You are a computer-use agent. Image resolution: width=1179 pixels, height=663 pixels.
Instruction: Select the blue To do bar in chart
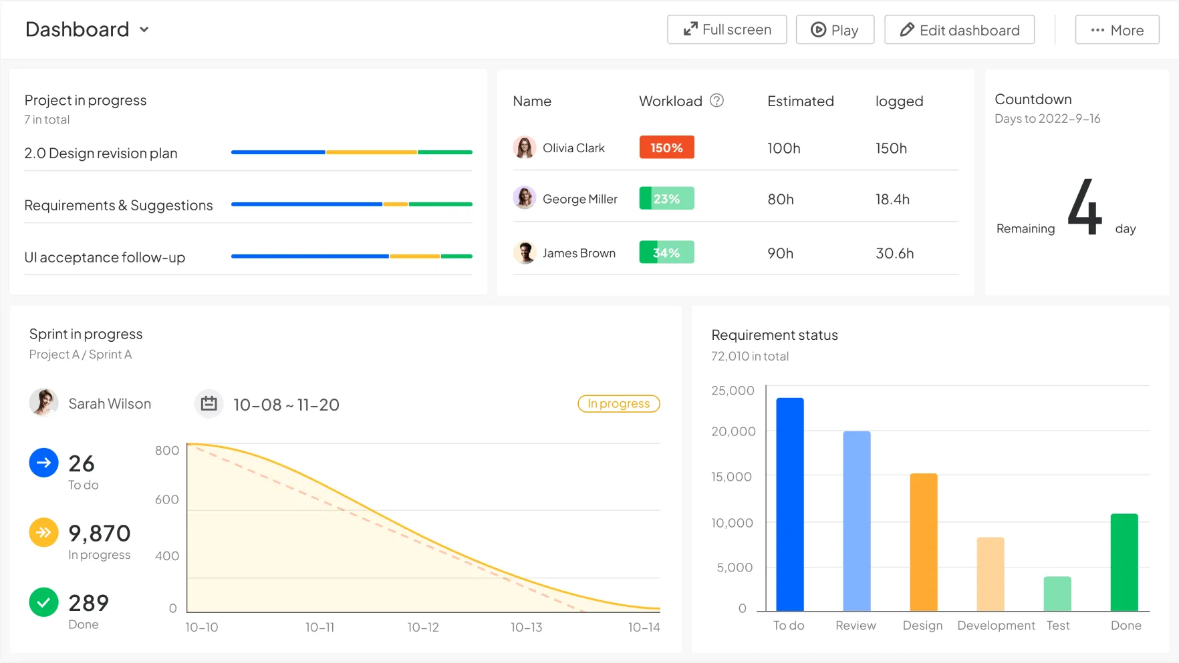pyautogui.click(x=790, y=505)
